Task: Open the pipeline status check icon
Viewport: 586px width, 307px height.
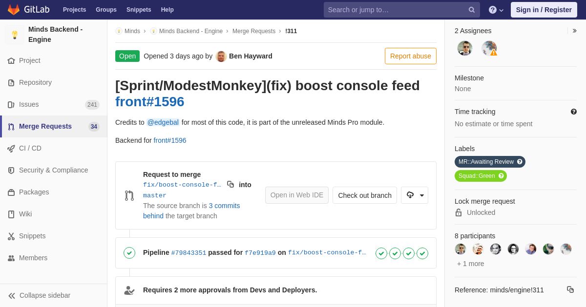Action: (x=129, y=253)
